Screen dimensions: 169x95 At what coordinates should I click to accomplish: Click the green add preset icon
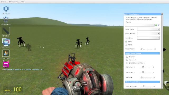(156, 25)
